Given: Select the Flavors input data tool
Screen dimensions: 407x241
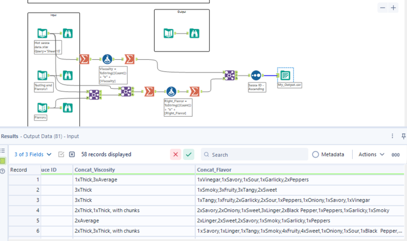Looking at the screenshot, I should 42,107.
